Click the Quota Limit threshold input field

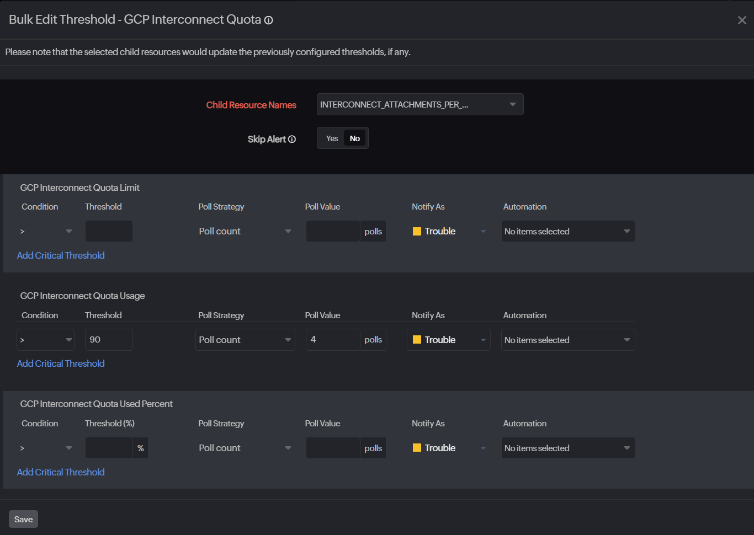coord(109,231)
